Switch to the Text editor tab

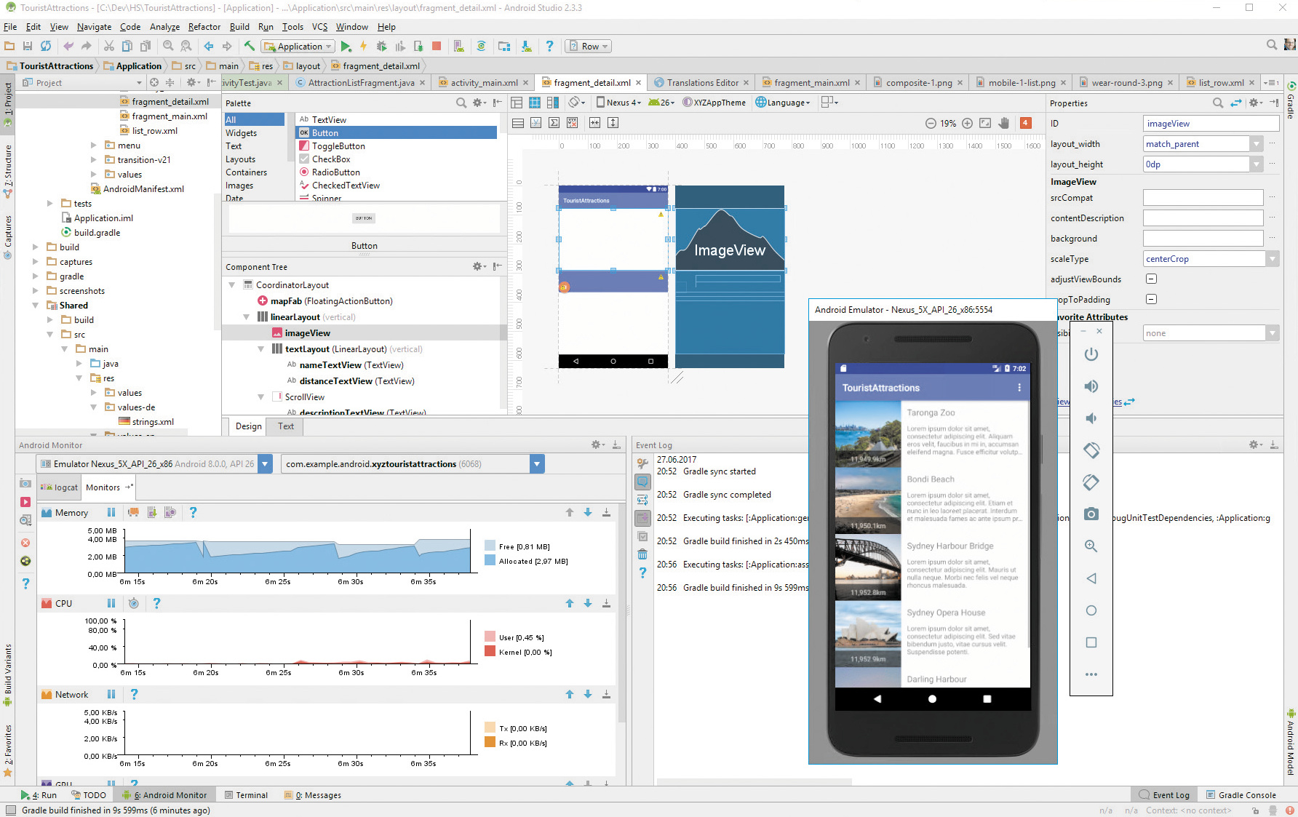pos(286,426)
